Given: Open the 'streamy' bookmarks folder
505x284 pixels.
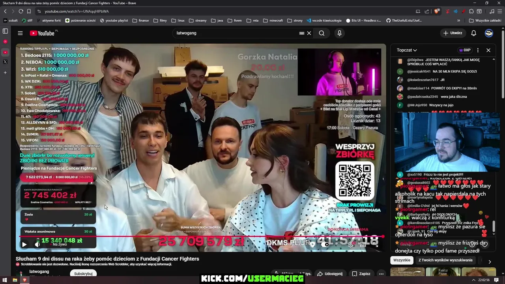Looking at the screenshot, I should pos(197,21).
